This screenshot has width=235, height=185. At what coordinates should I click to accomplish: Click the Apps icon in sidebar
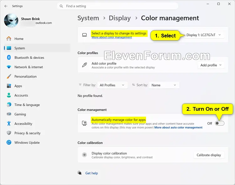(9, 86)
